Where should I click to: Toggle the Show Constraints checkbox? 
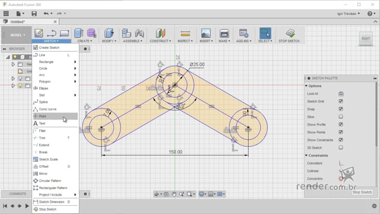[341, 140]
